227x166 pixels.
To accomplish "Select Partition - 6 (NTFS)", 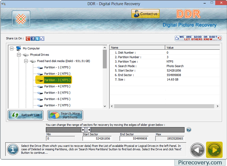I will click(x=57, y=99).
